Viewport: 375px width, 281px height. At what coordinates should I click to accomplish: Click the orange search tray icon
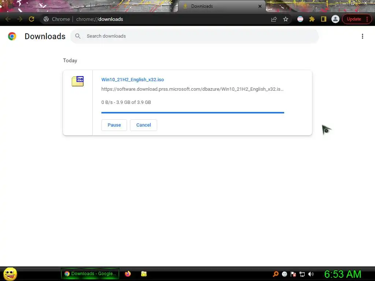pos(275,274)
